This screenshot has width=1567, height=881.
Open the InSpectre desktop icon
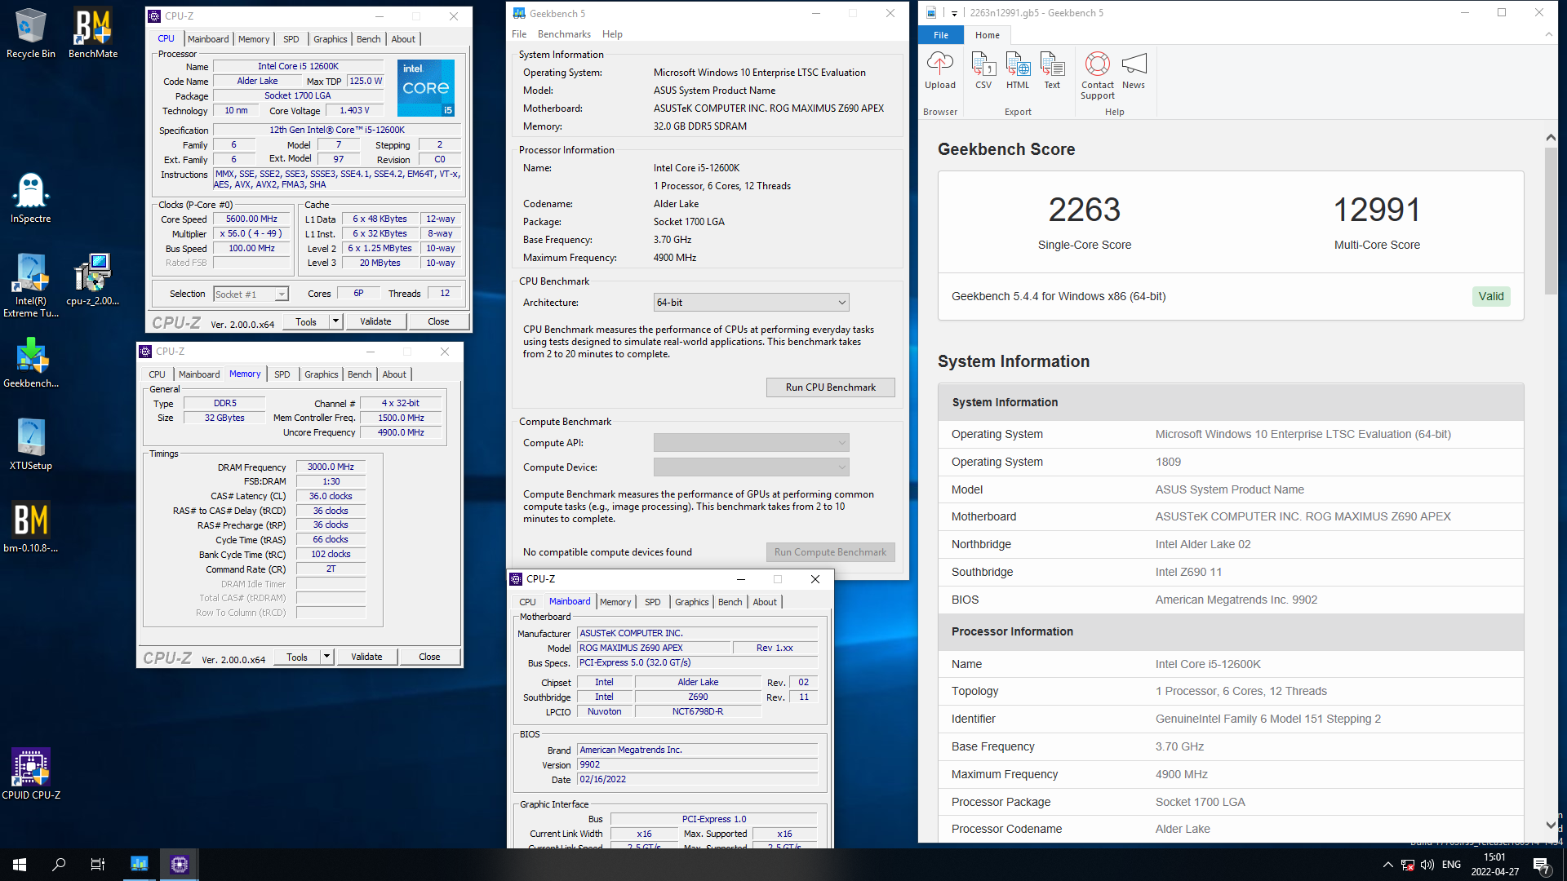pyautogui.click(x=31, y=198)
